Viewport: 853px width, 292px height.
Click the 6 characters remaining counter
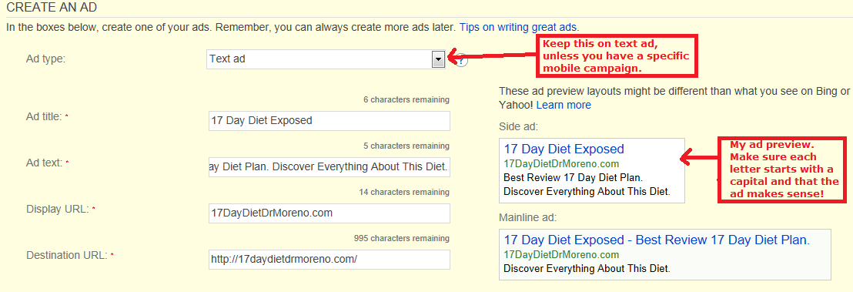(406, 99)
